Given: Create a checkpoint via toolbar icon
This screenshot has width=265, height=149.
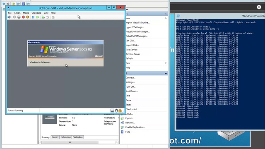Looking at the screenshot, I should [43, 17].
